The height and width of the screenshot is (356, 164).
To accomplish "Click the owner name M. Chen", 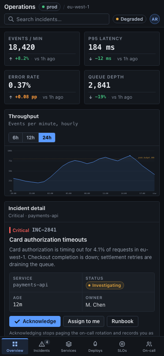I will pos(95,305).
